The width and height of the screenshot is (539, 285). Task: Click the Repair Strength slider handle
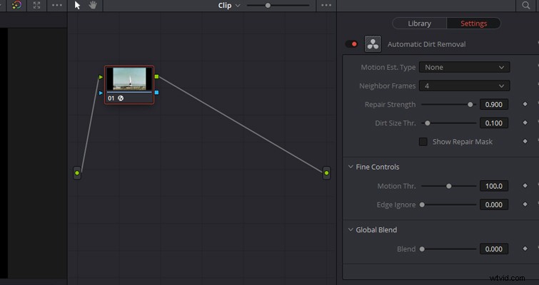470,105
